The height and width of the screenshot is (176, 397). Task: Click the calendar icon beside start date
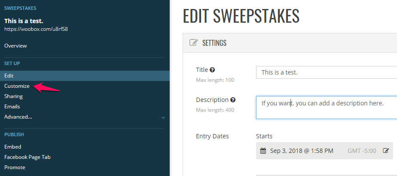[263, 151]
